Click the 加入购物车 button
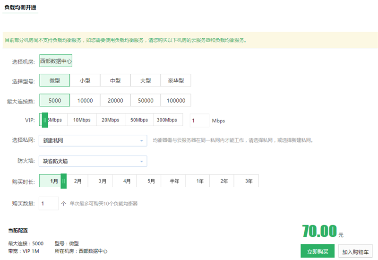 pos(355,251)
